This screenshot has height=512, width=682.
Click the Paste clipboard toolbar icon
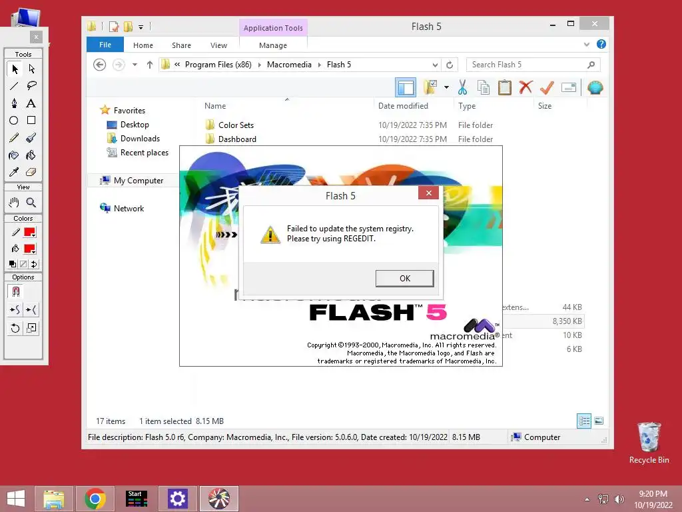[505, 87]
